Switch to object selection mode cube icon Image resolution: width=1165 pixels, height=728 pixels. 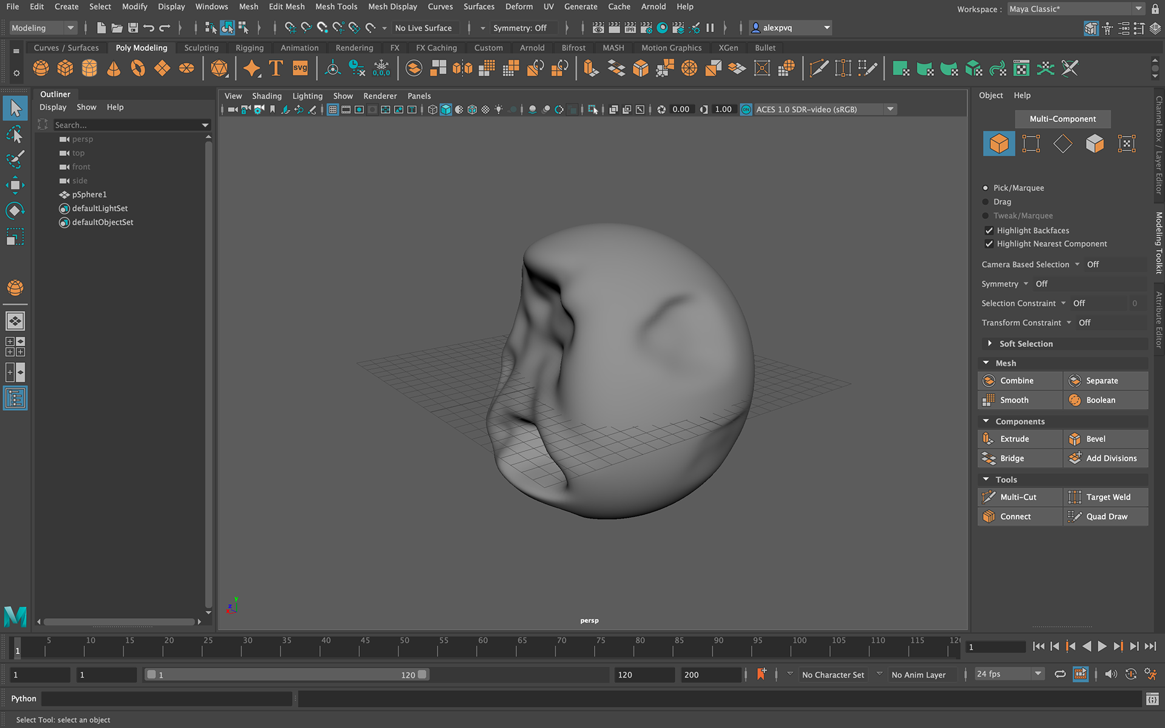click(x=999, y=144)
